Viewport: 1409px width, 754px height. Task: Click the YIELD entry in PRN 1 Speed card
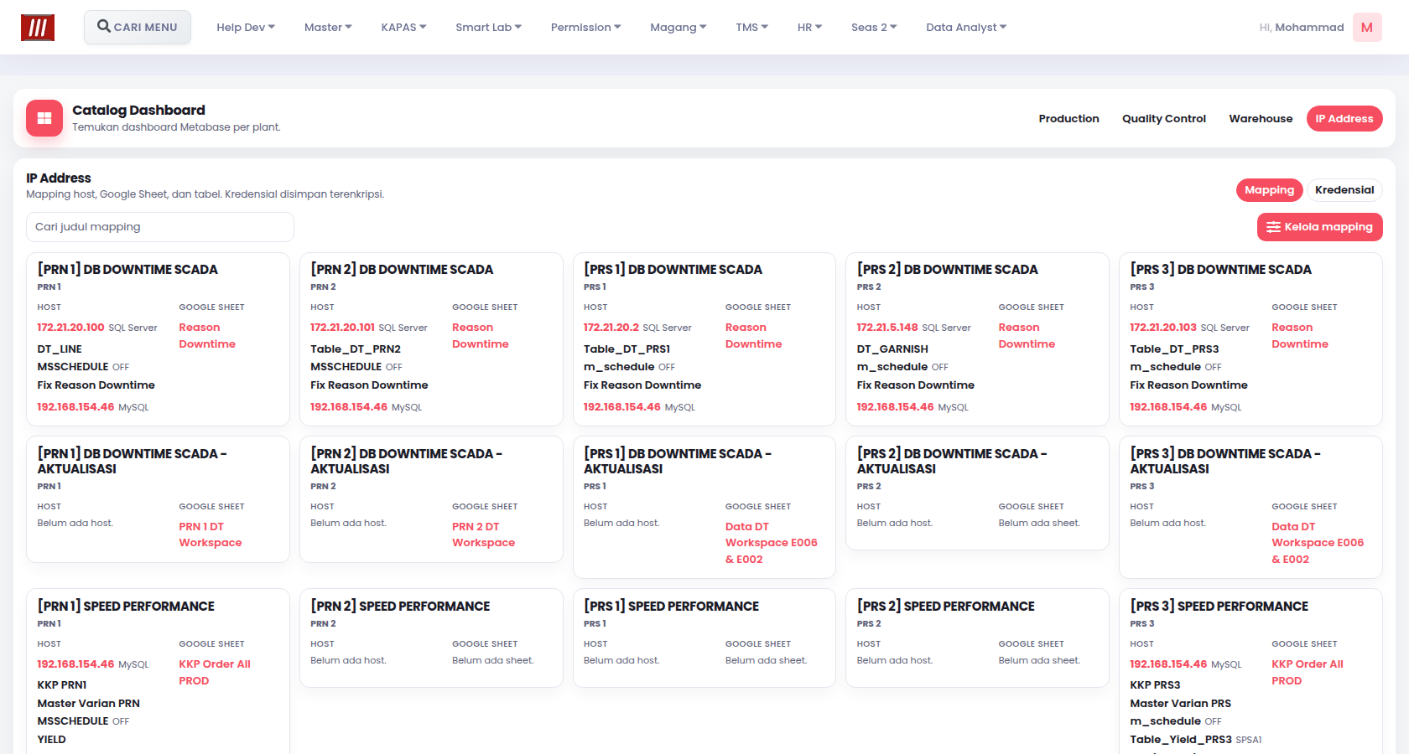pyautogui.click(x=51, y=740)
